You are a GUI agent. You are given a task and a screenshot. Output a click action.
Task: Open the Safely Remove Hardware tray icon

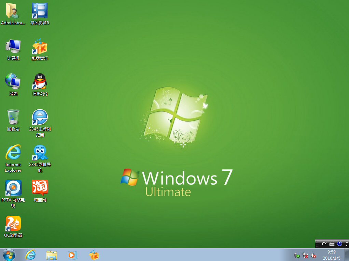tap(297, 255)
